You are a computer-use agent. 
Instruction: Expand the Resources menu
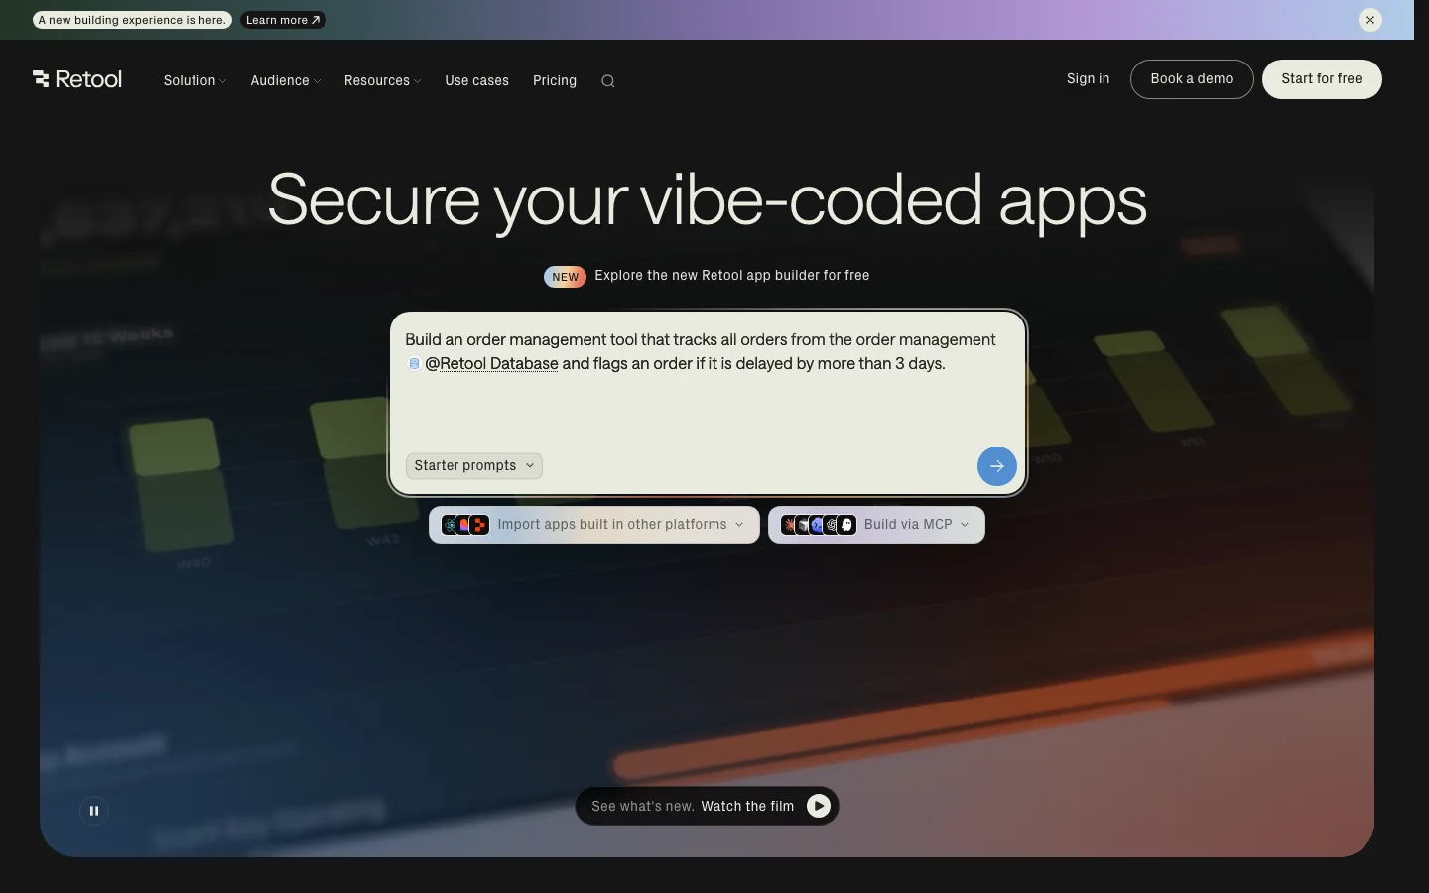click(x=382, y=81)
